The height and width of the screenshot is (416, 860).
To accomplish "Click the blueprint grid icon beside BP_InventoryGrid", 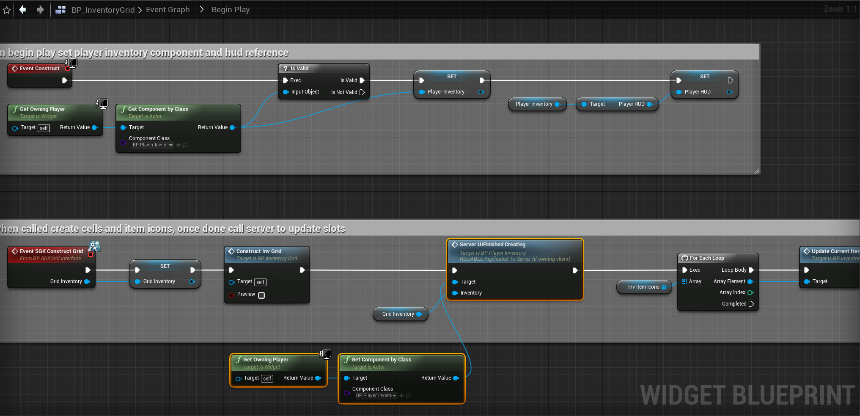I will coord(61,10).
